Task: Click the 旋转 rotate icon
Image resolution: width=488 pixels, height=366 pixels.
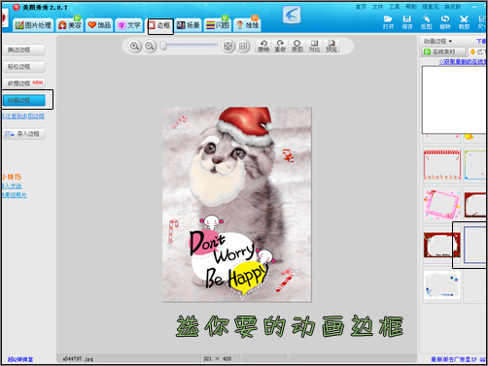Action: [445, 22]
